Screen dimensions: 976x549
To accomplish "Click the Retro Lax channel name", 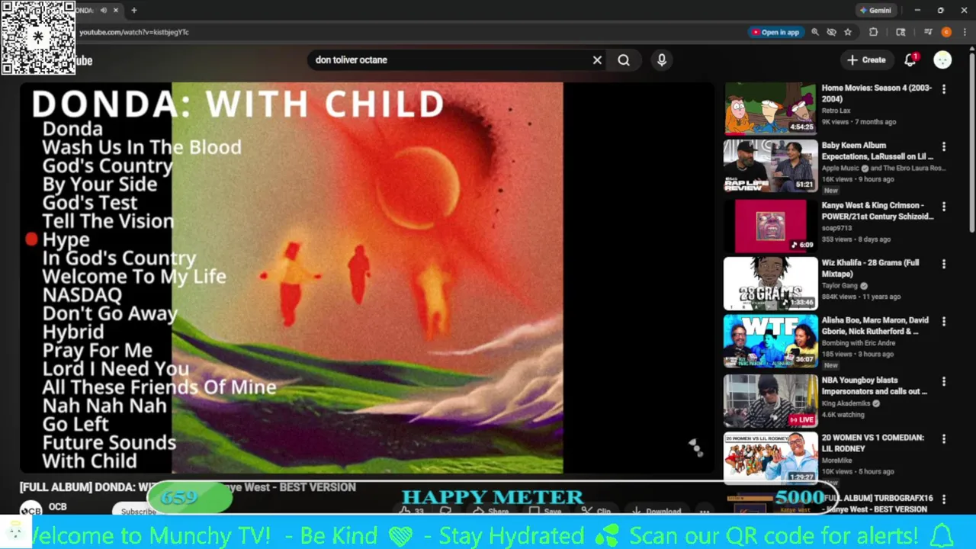I will coord(836,111).
